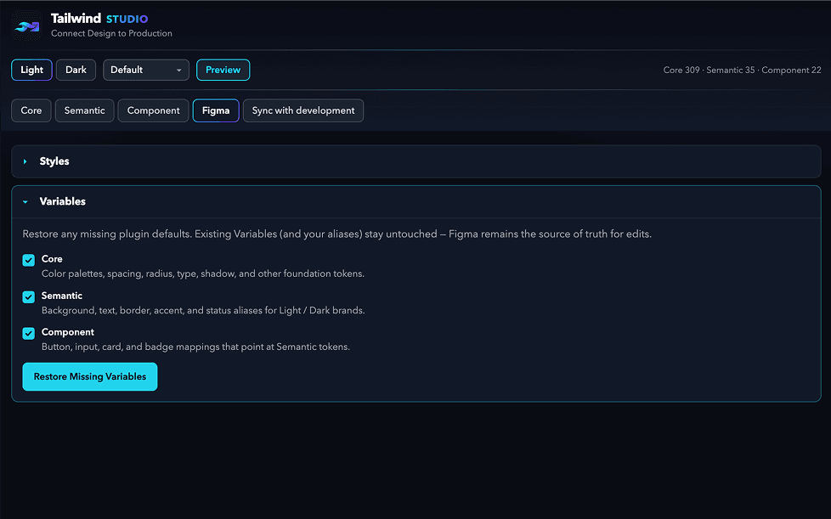831x519 pixels.
Task: Click Restore Missing Variables button
Action: 90,376
